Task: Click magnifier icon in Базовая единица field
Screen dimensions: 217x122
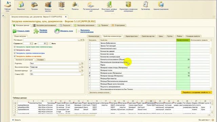Action: coord(82,70)
